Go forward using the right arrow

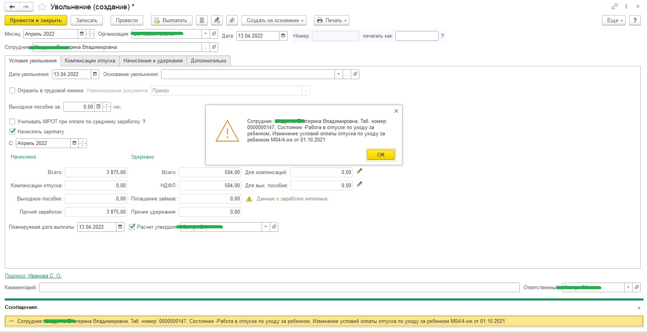click(26, 7)
